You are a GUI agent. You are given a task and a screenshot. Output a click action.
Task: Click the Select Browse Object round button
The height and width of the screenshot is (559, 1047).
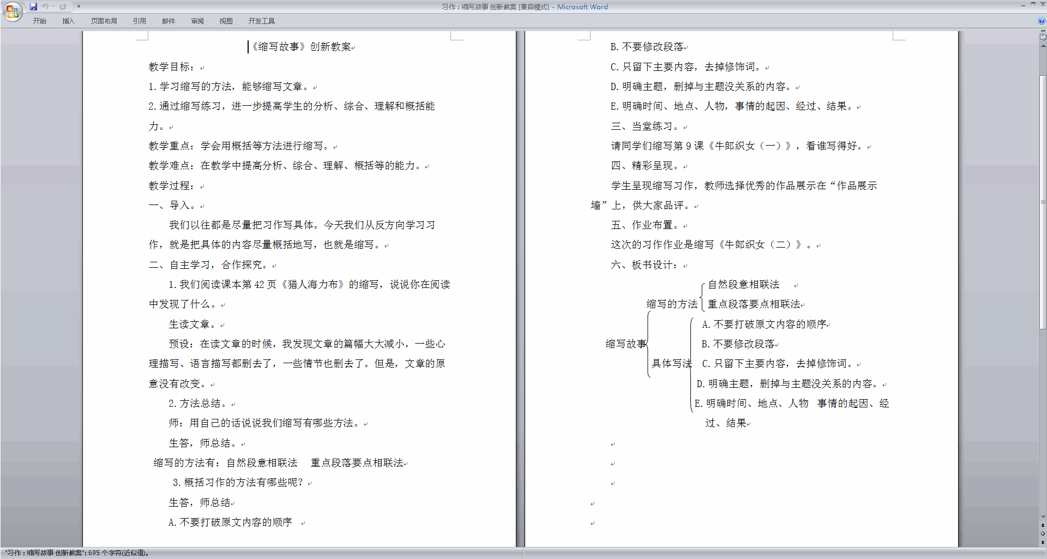[1043, 534]
